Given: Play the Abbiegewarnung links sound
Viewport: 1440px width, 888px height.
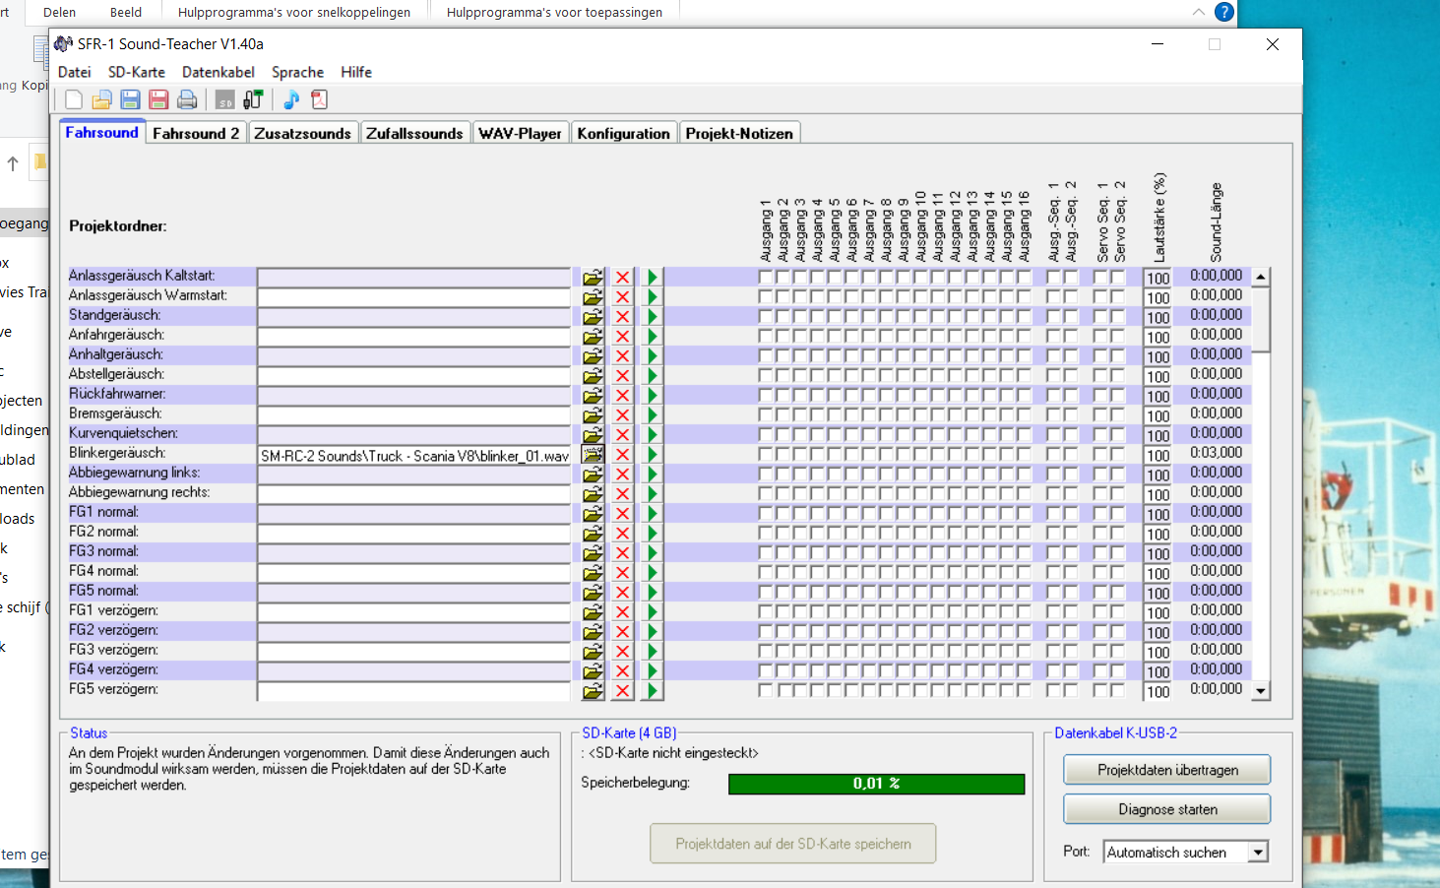Looking at the screenshot, I should (x=652, y=475).
